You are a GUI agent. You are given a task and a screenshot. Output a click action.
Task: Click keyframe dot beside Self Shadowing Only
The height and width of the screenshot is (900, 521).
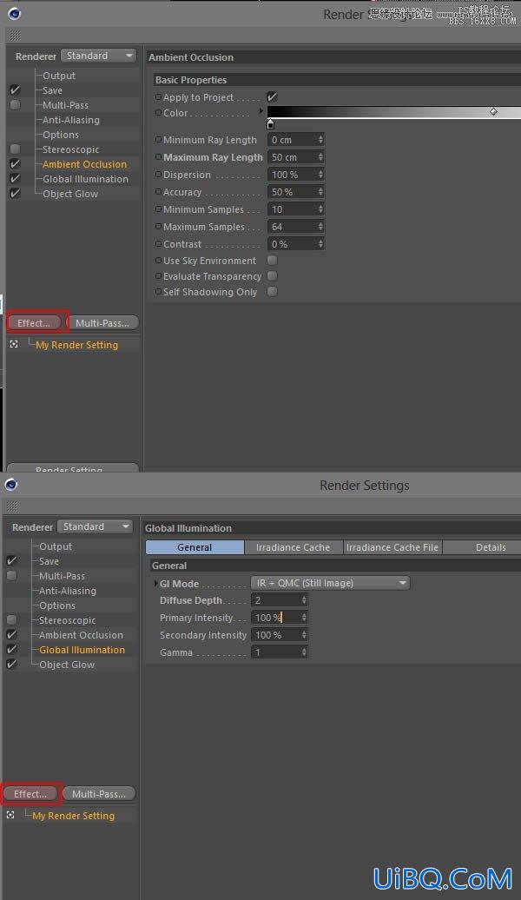pyautogui.click(x=158, y=292)
